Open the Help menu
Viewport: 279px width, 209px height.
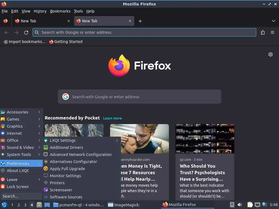pyautogui.click(x=90, y=11)
